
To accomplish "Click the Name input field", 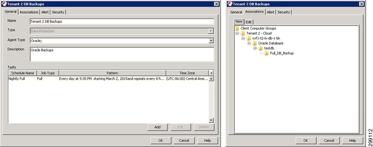I will pos(122,21).
